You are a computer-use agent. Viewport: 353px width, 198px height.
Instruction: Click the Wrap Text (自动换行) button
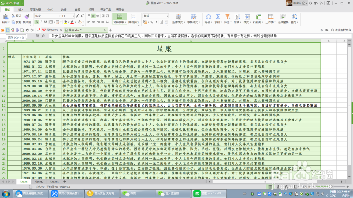pos(133,19)
